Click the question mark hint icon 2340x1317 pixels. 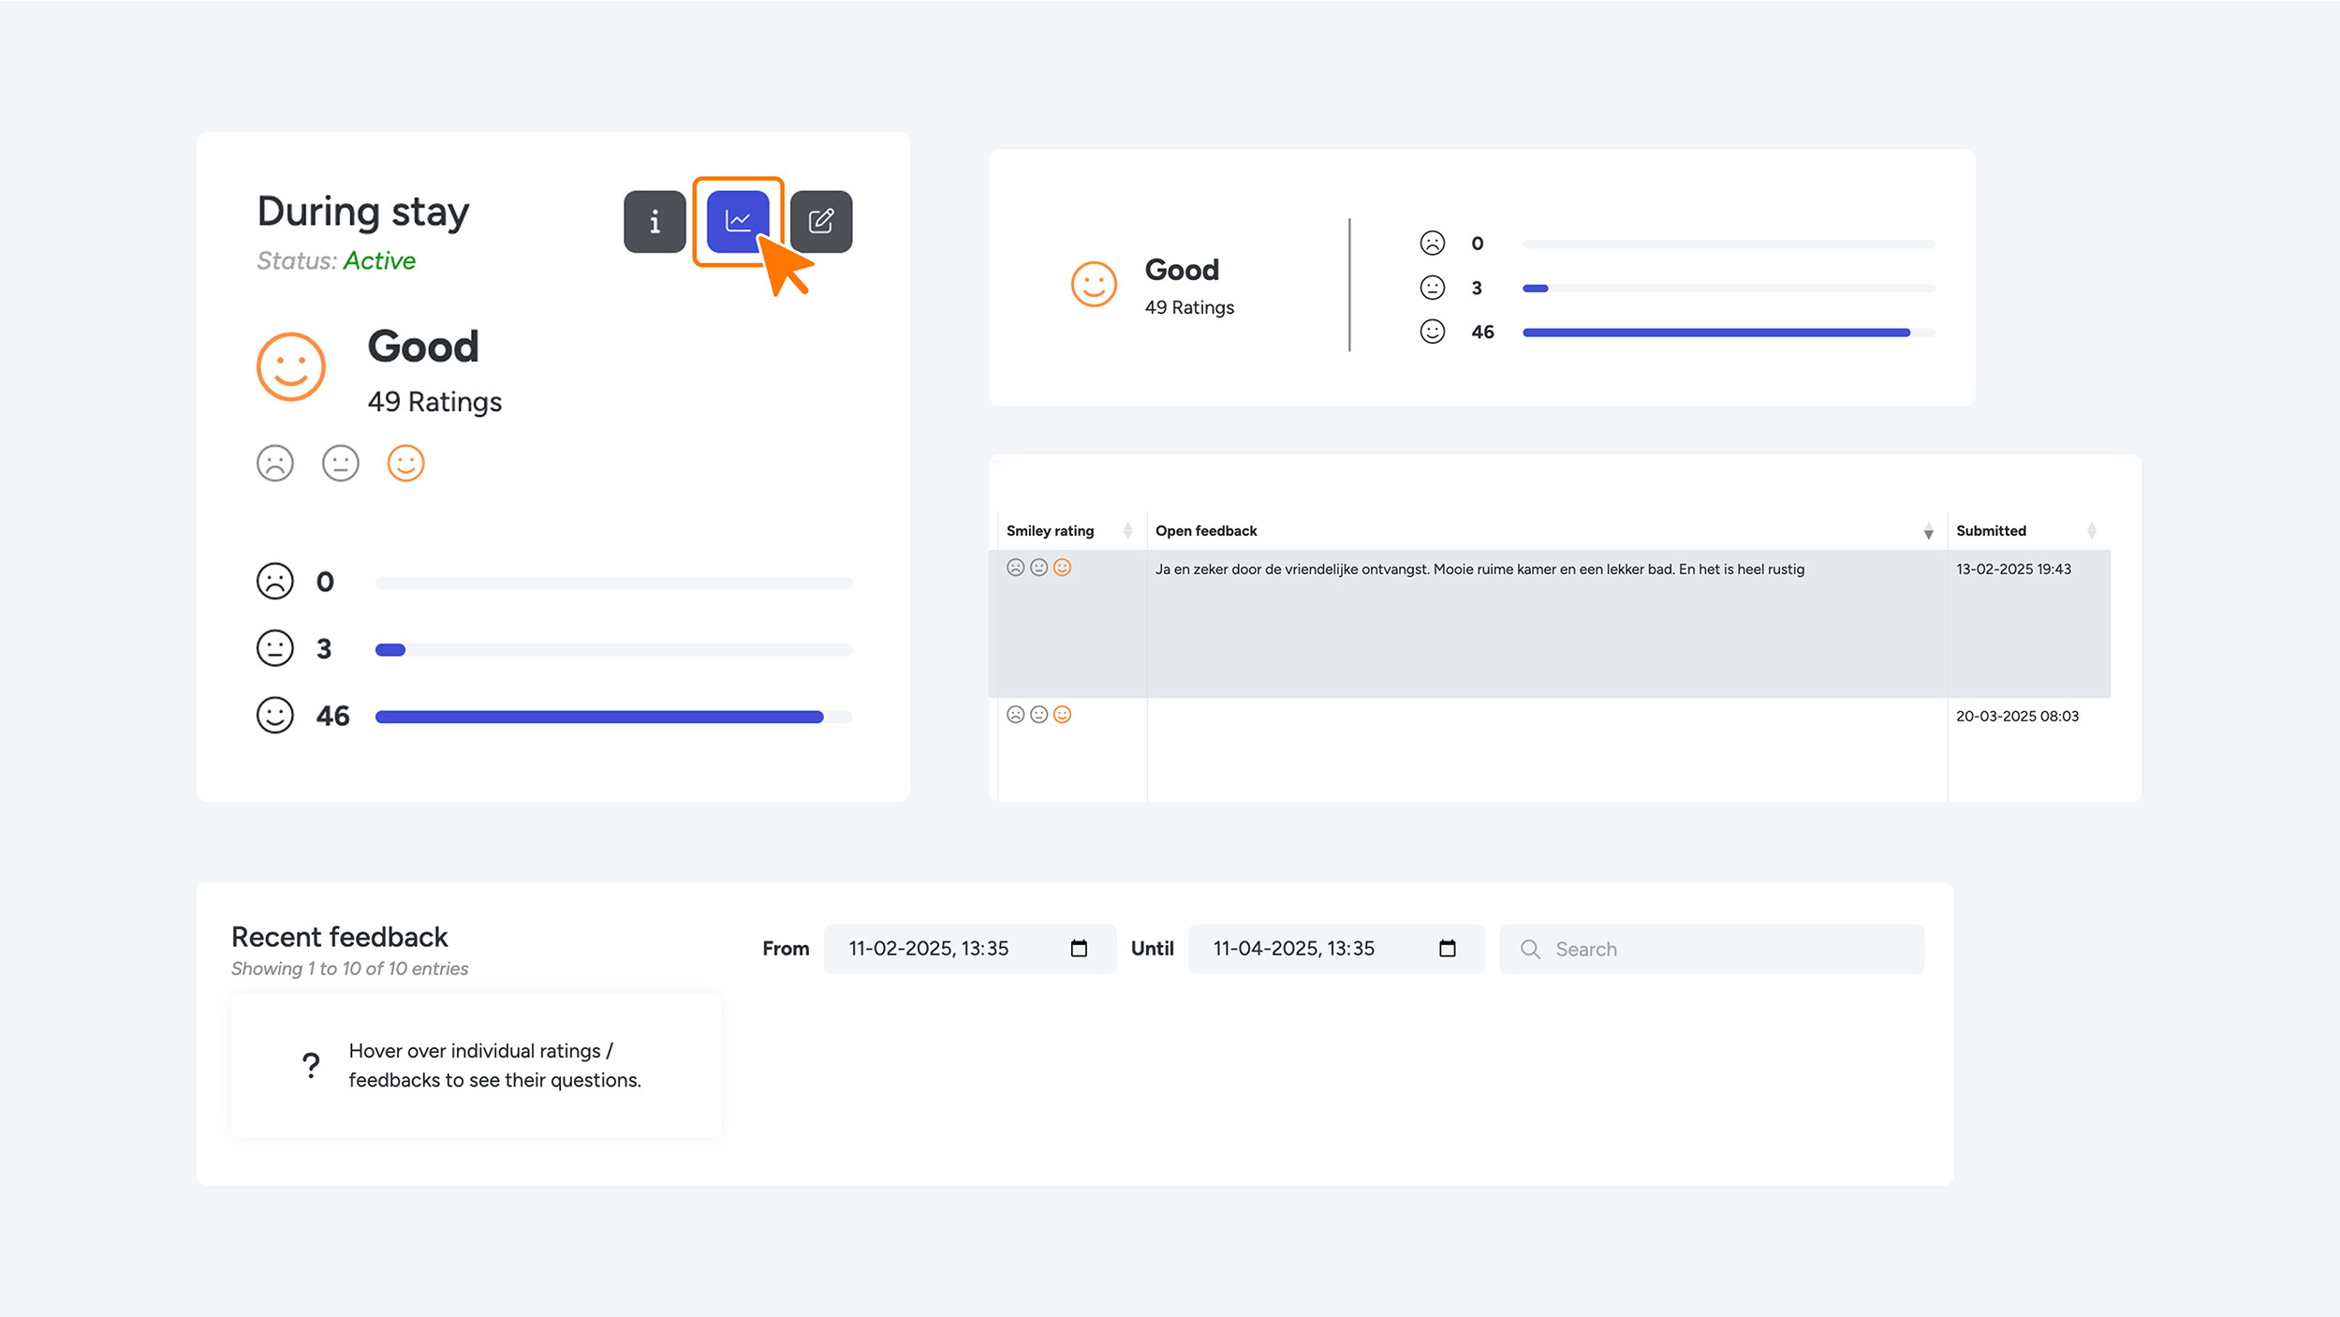pos(311,1065)
